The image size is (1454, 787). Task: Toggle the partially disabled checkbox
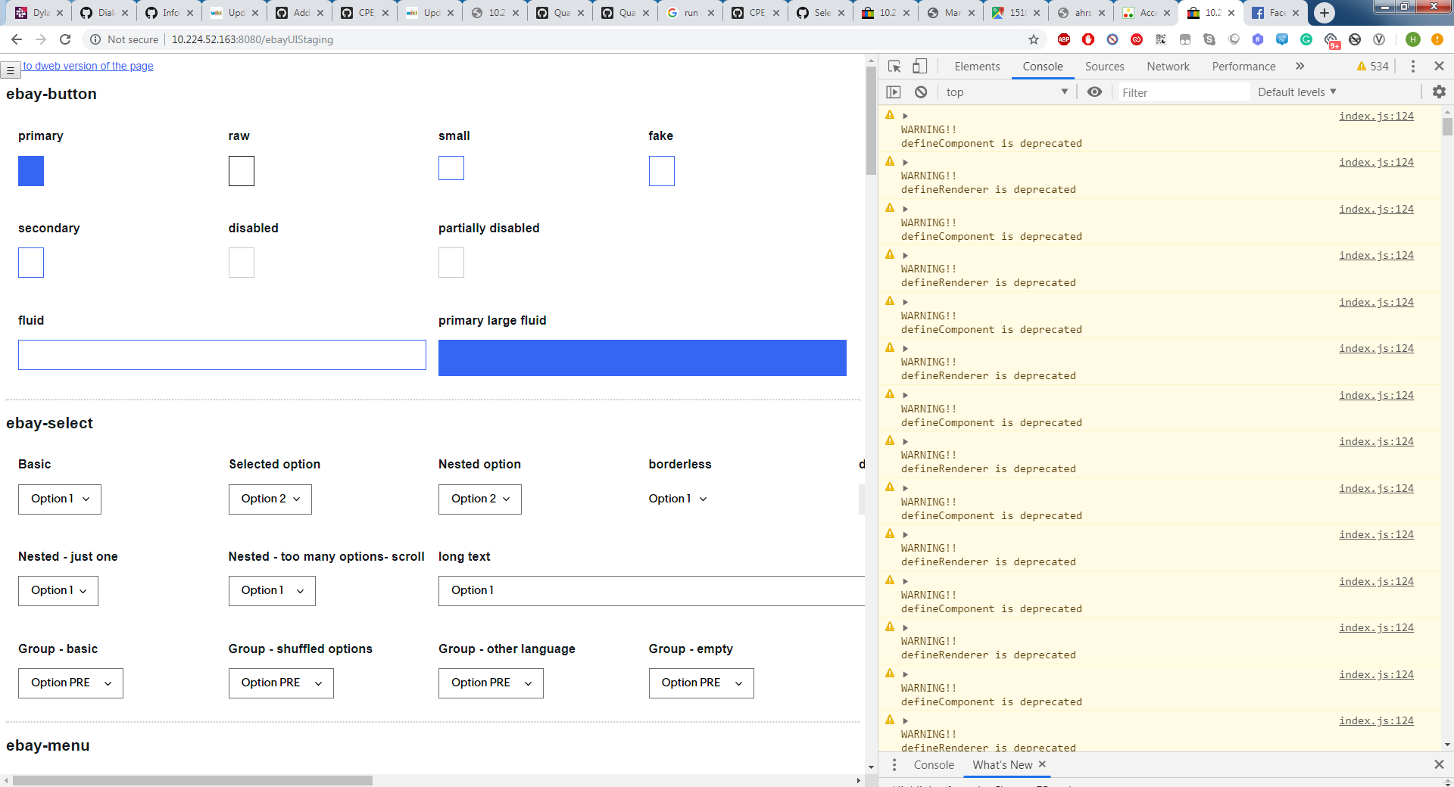(x=451, y=263)
